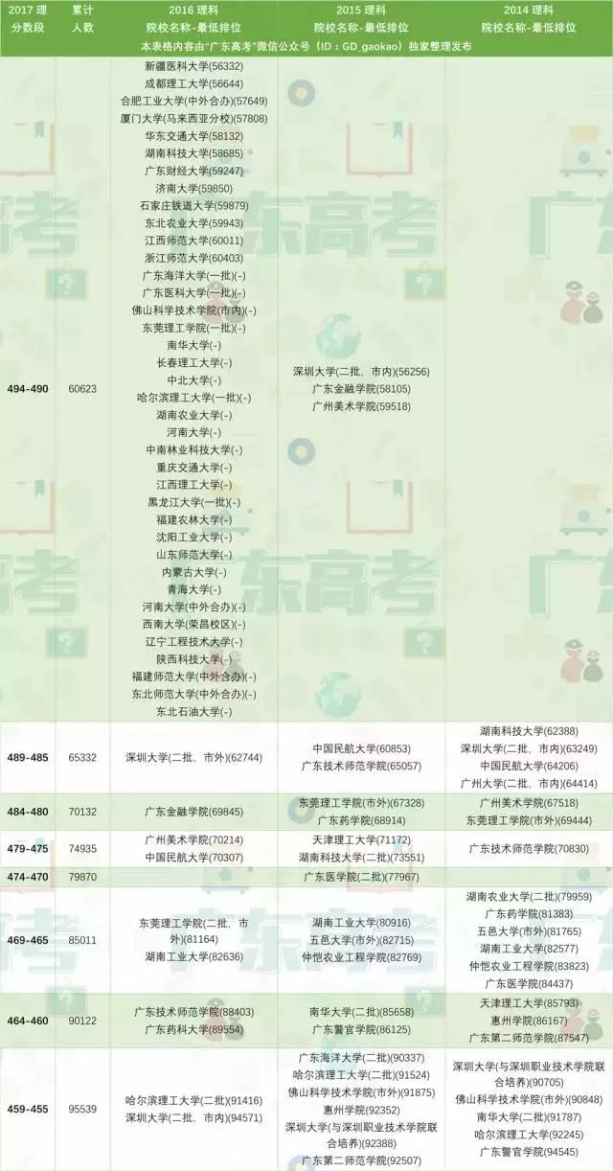
Task: Click 广东药科大学(89554)
Action: pyautogui.click(x=193, y=1029)
